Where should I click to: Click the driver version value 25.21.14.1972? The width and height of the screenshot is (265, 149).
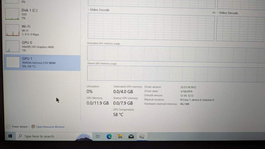188,87
